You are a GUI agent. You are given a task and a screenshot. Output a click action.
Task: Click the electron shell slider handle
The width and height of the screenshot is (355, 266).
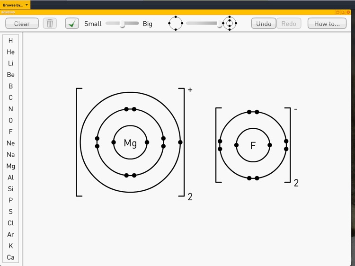point(219,24)
